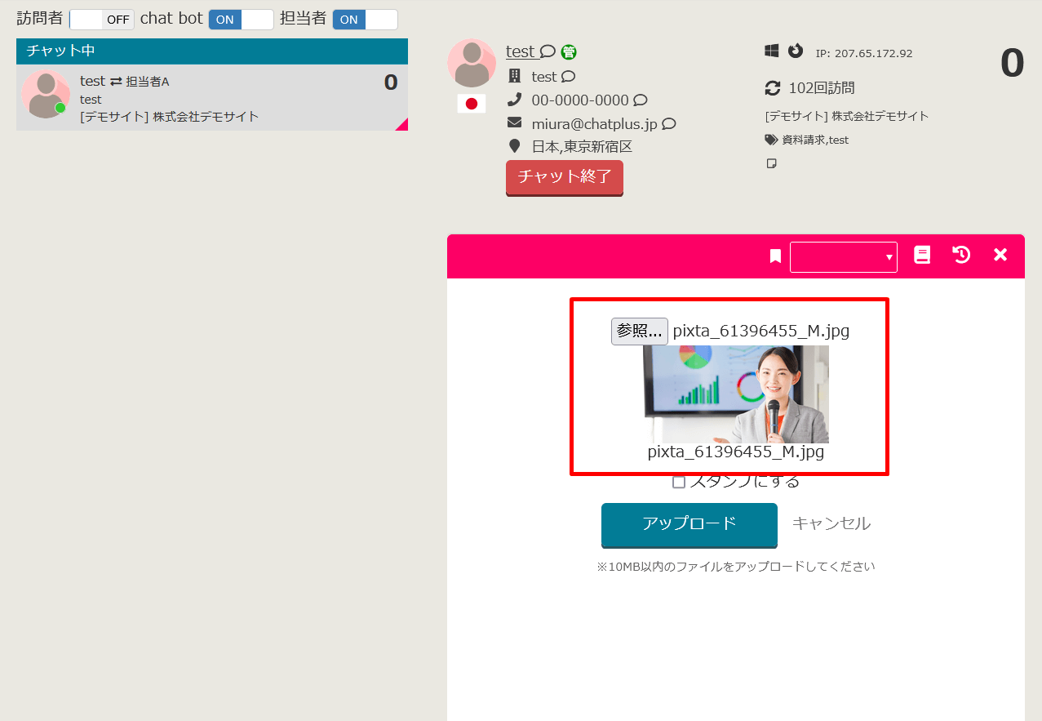
Task: Click the sticky note memo icon
Action: [771, 163]
